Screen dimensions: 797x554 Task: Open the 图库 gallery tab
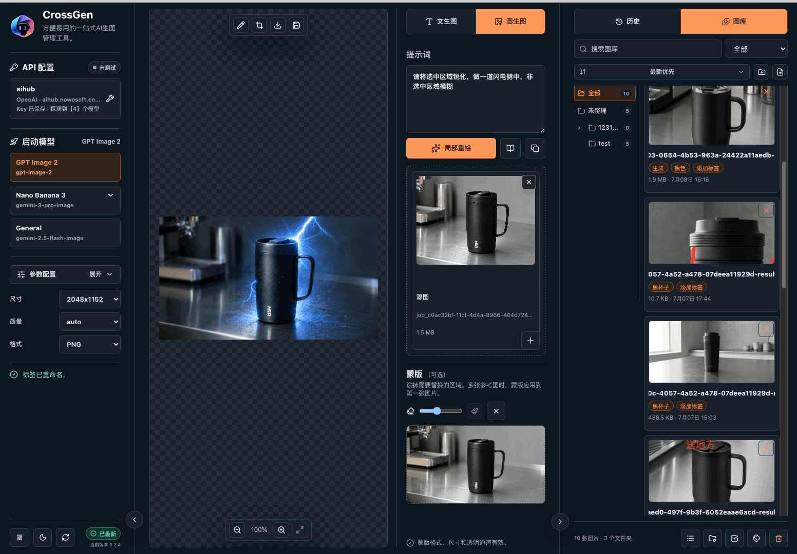[734, 22]
